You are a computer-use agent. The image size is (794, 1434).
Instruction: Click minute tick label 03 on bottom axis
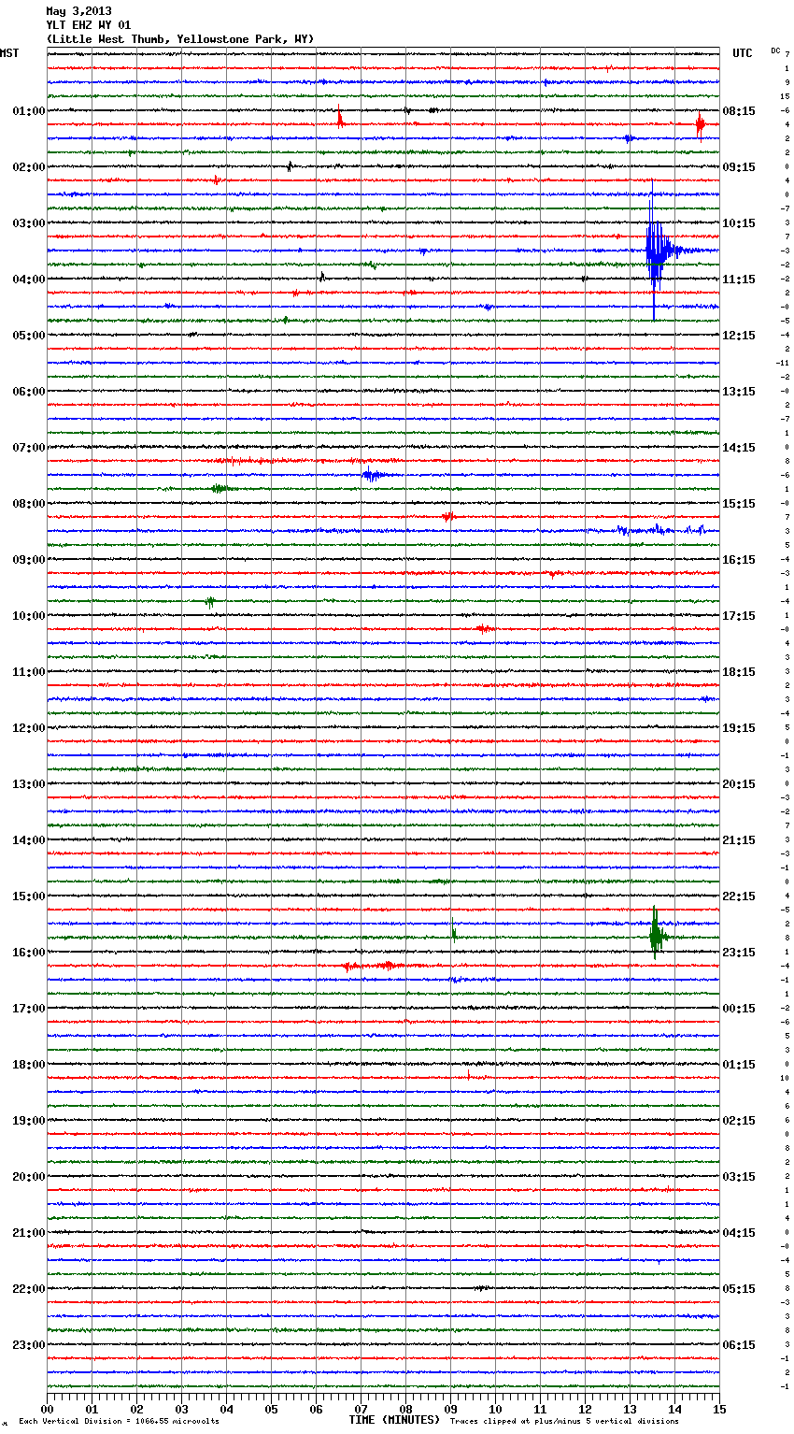[181, 1409]
